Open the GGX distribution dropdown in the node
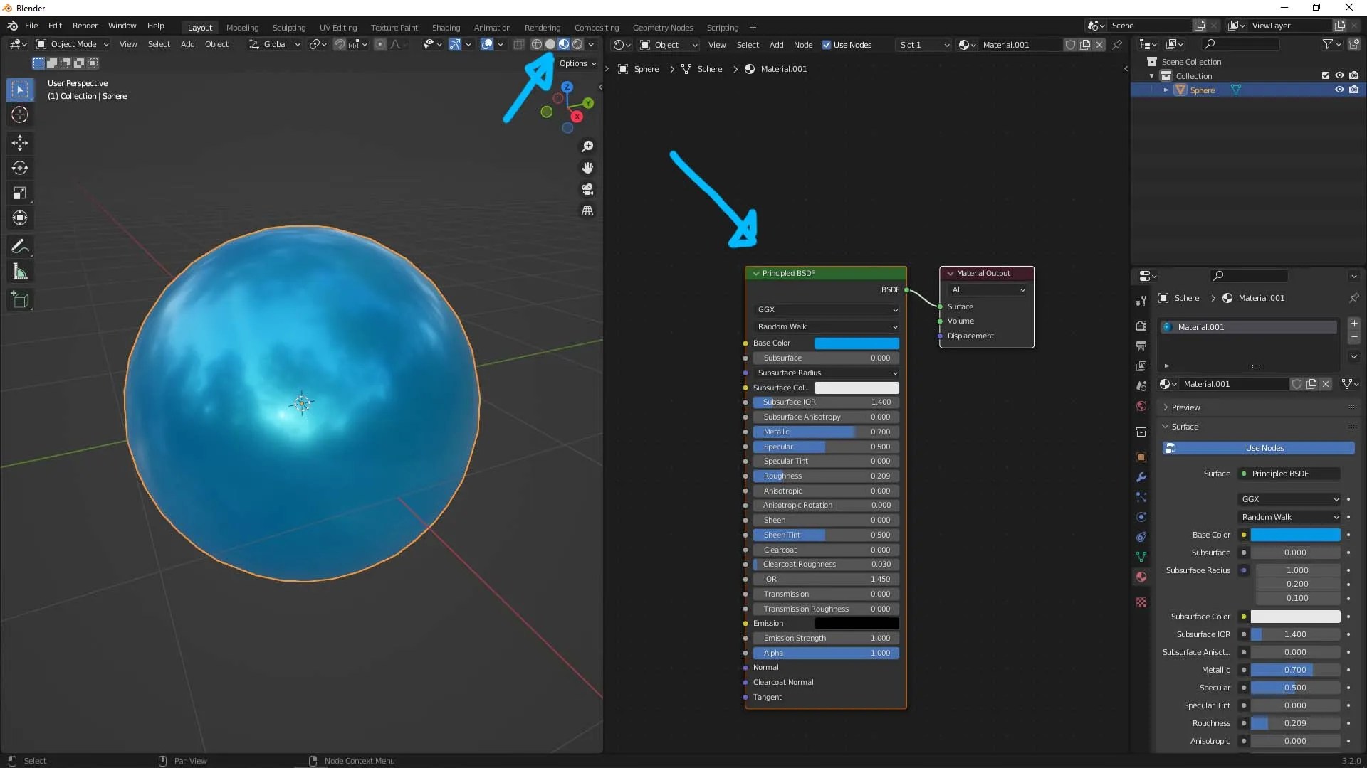 point(826,309)
